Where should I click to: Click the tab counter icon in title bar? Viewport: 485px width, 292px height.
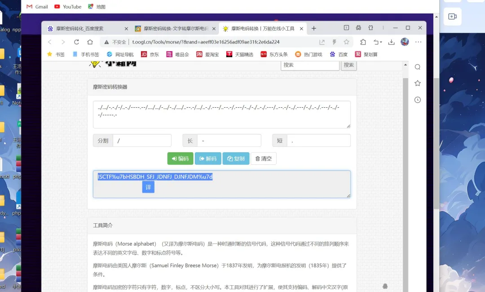(346, 28)
